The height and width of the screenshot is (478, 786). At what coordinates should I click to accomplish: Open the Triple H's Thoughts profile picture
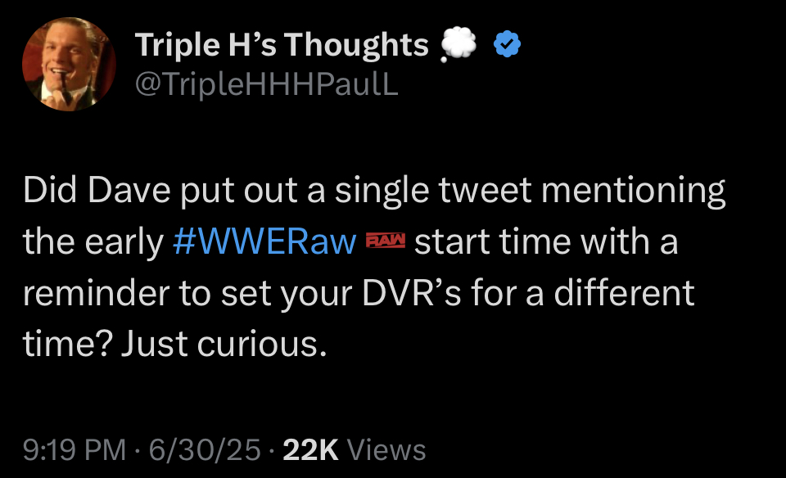(x=69, y=65)
